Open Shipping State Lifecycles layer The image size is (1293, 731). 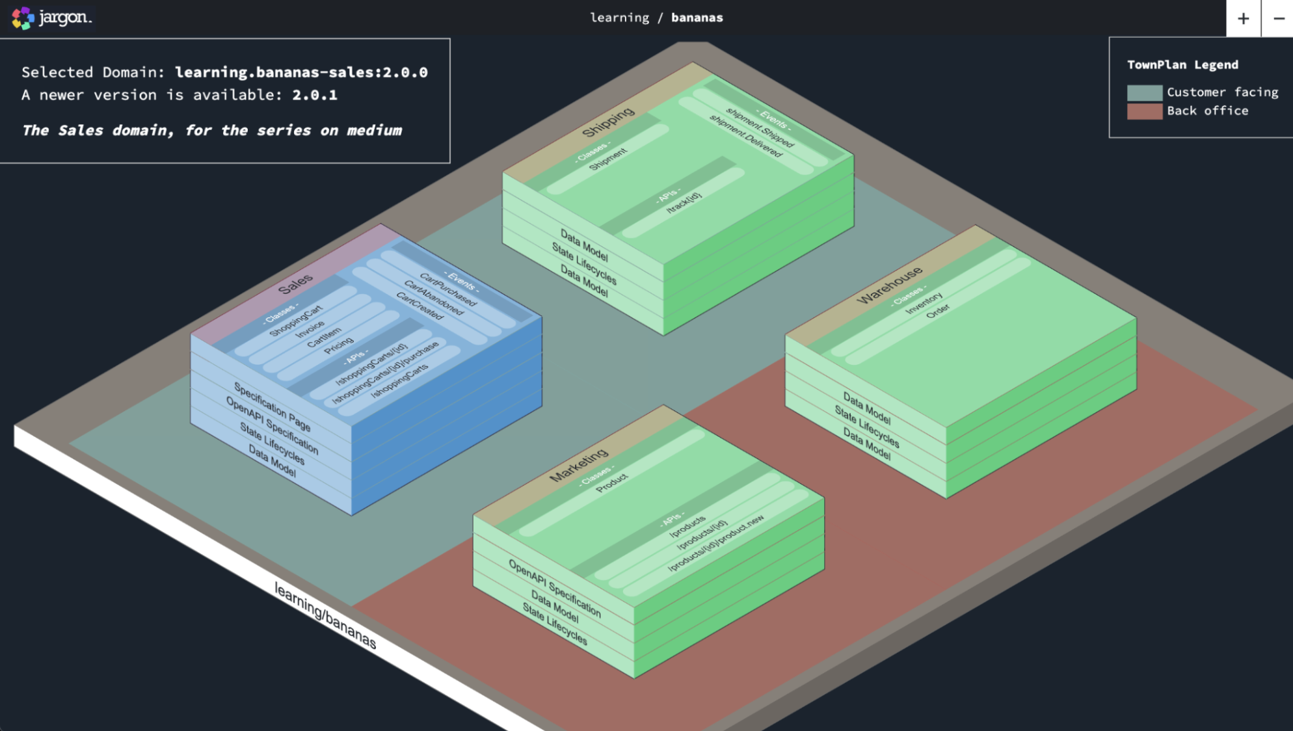(x=584, y=263)
